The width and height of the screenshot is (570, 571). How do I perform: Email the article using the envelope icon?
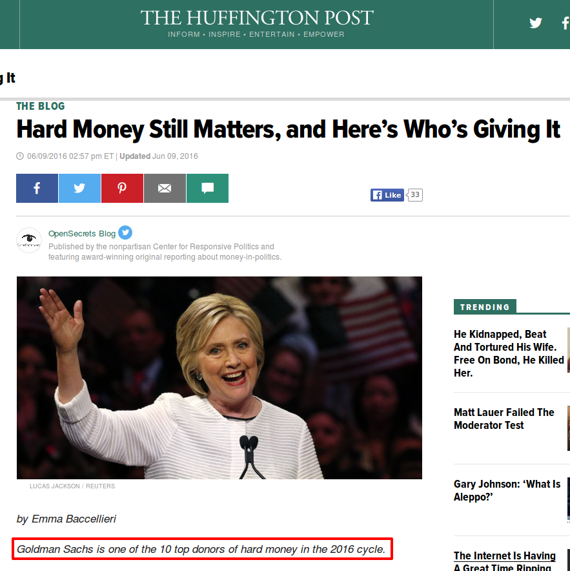[x=165, y=189]
